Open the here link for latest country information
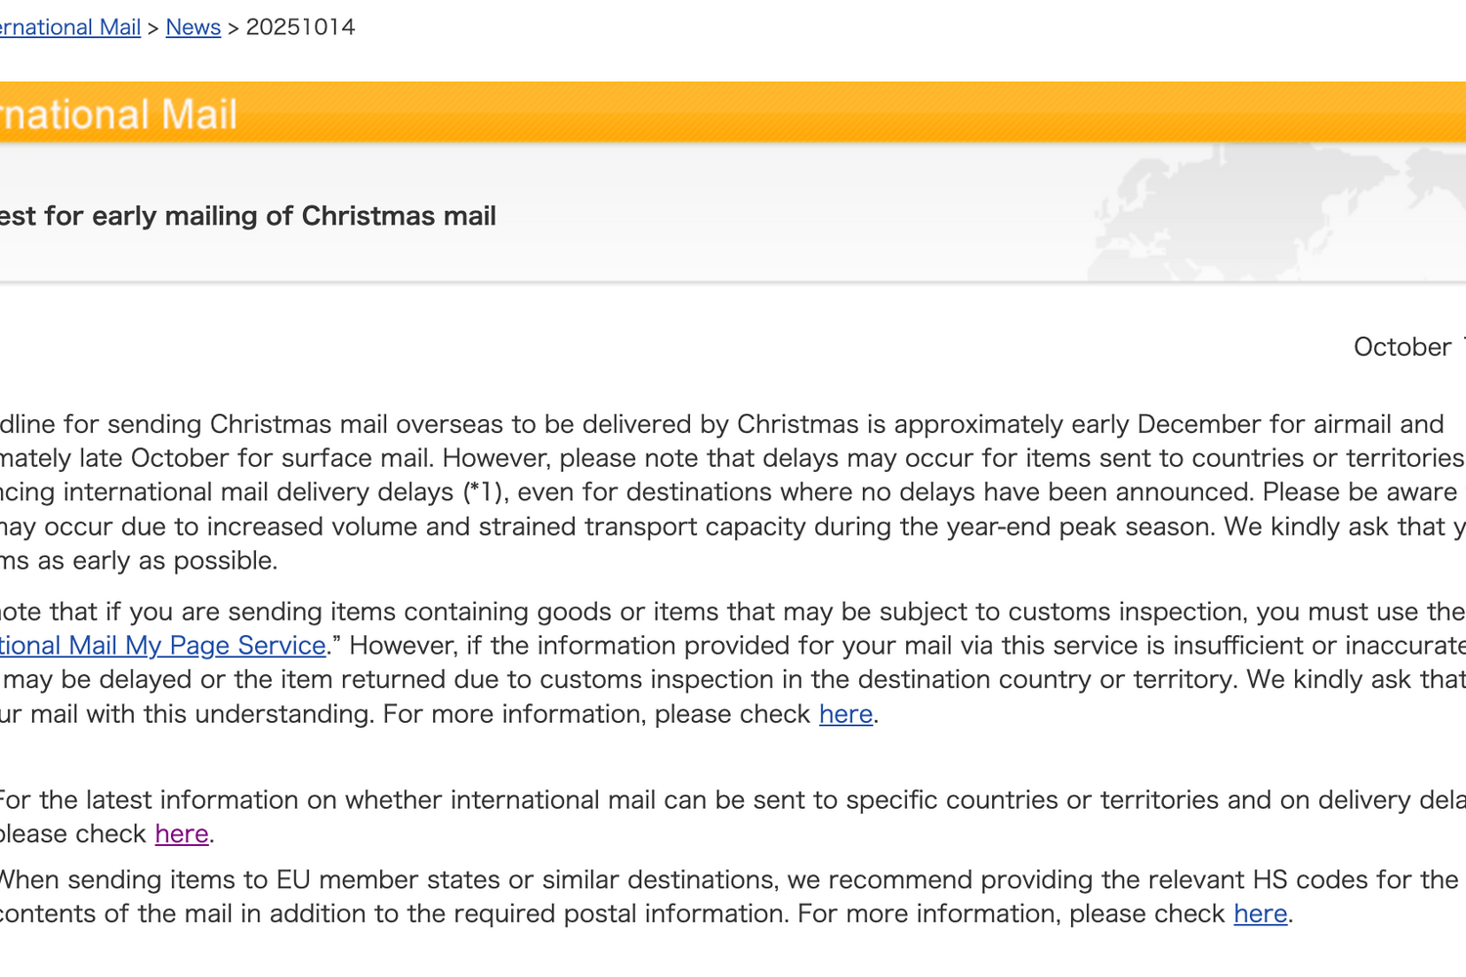The width and height of the screenshot is (1466, 977). [x=181, y=833]
